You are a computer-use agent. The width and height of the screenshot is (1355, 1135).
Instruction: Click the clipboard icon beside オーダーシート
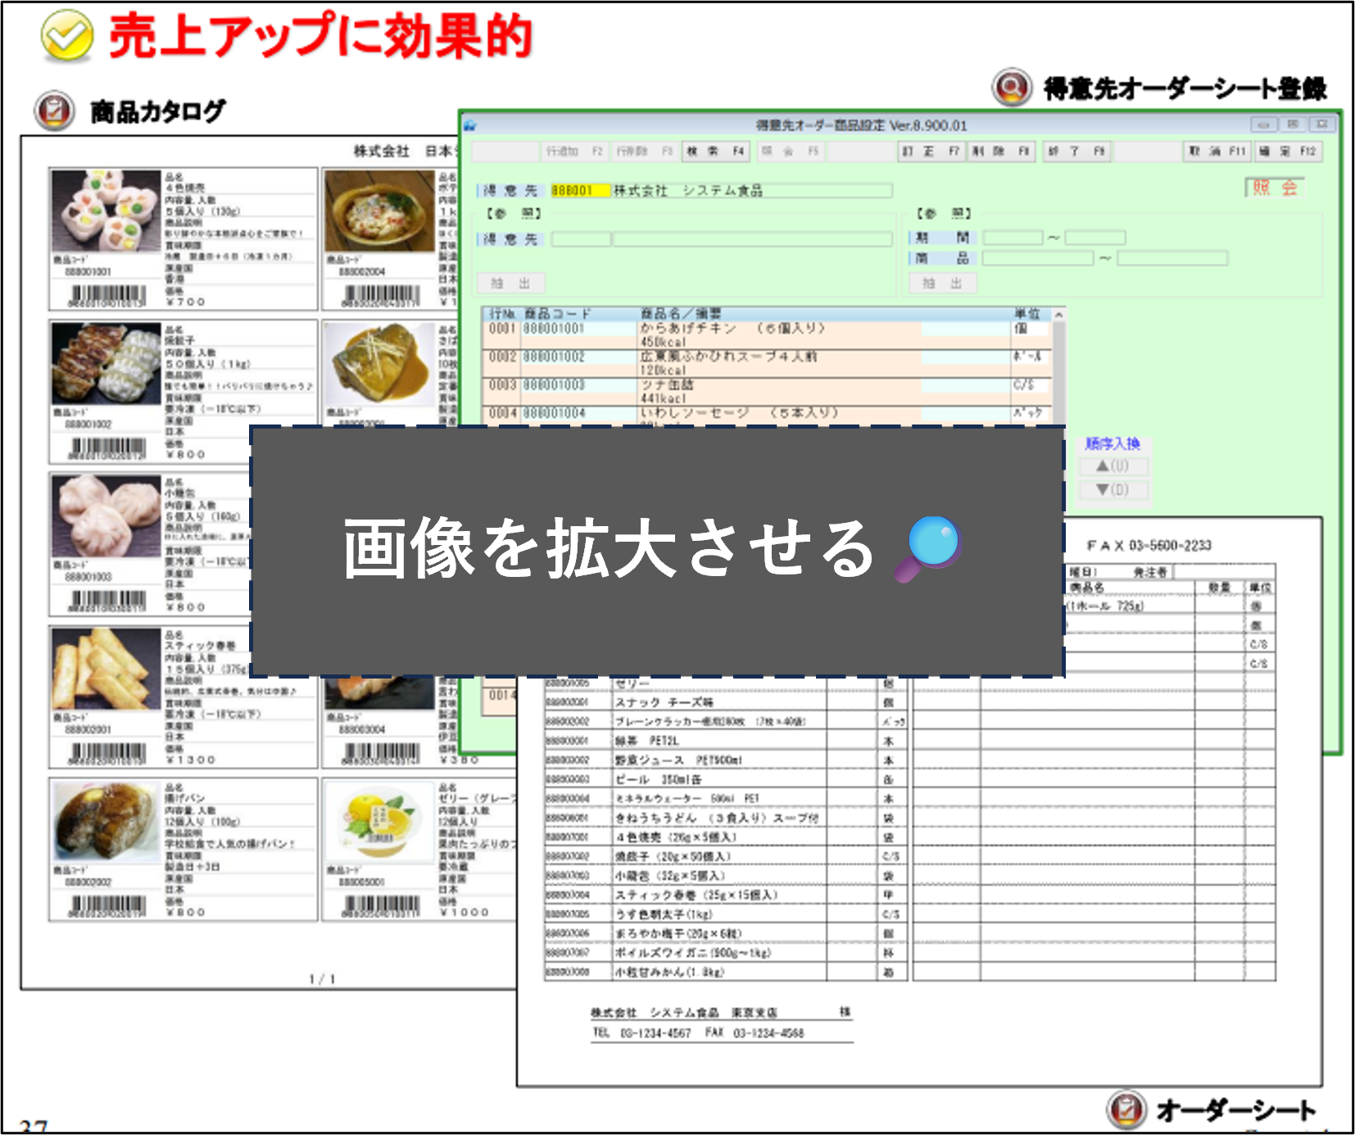click(1126, 1110)
